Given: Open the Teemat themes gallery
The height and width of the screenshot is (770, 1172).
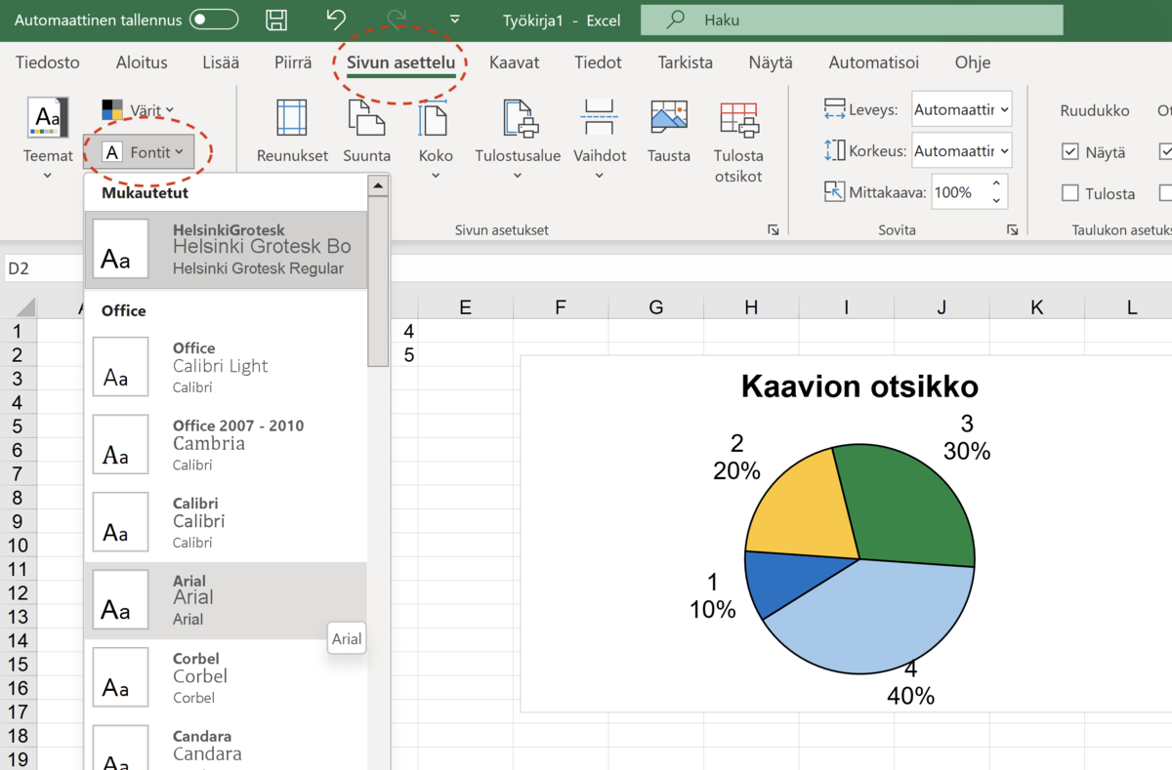Looking at the screenshot, I should (48, 138).
